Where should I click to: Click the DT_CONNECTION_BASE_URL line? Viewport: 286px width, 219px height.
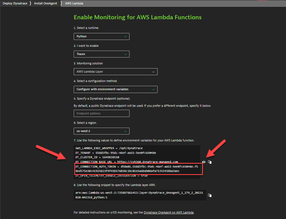127,162
